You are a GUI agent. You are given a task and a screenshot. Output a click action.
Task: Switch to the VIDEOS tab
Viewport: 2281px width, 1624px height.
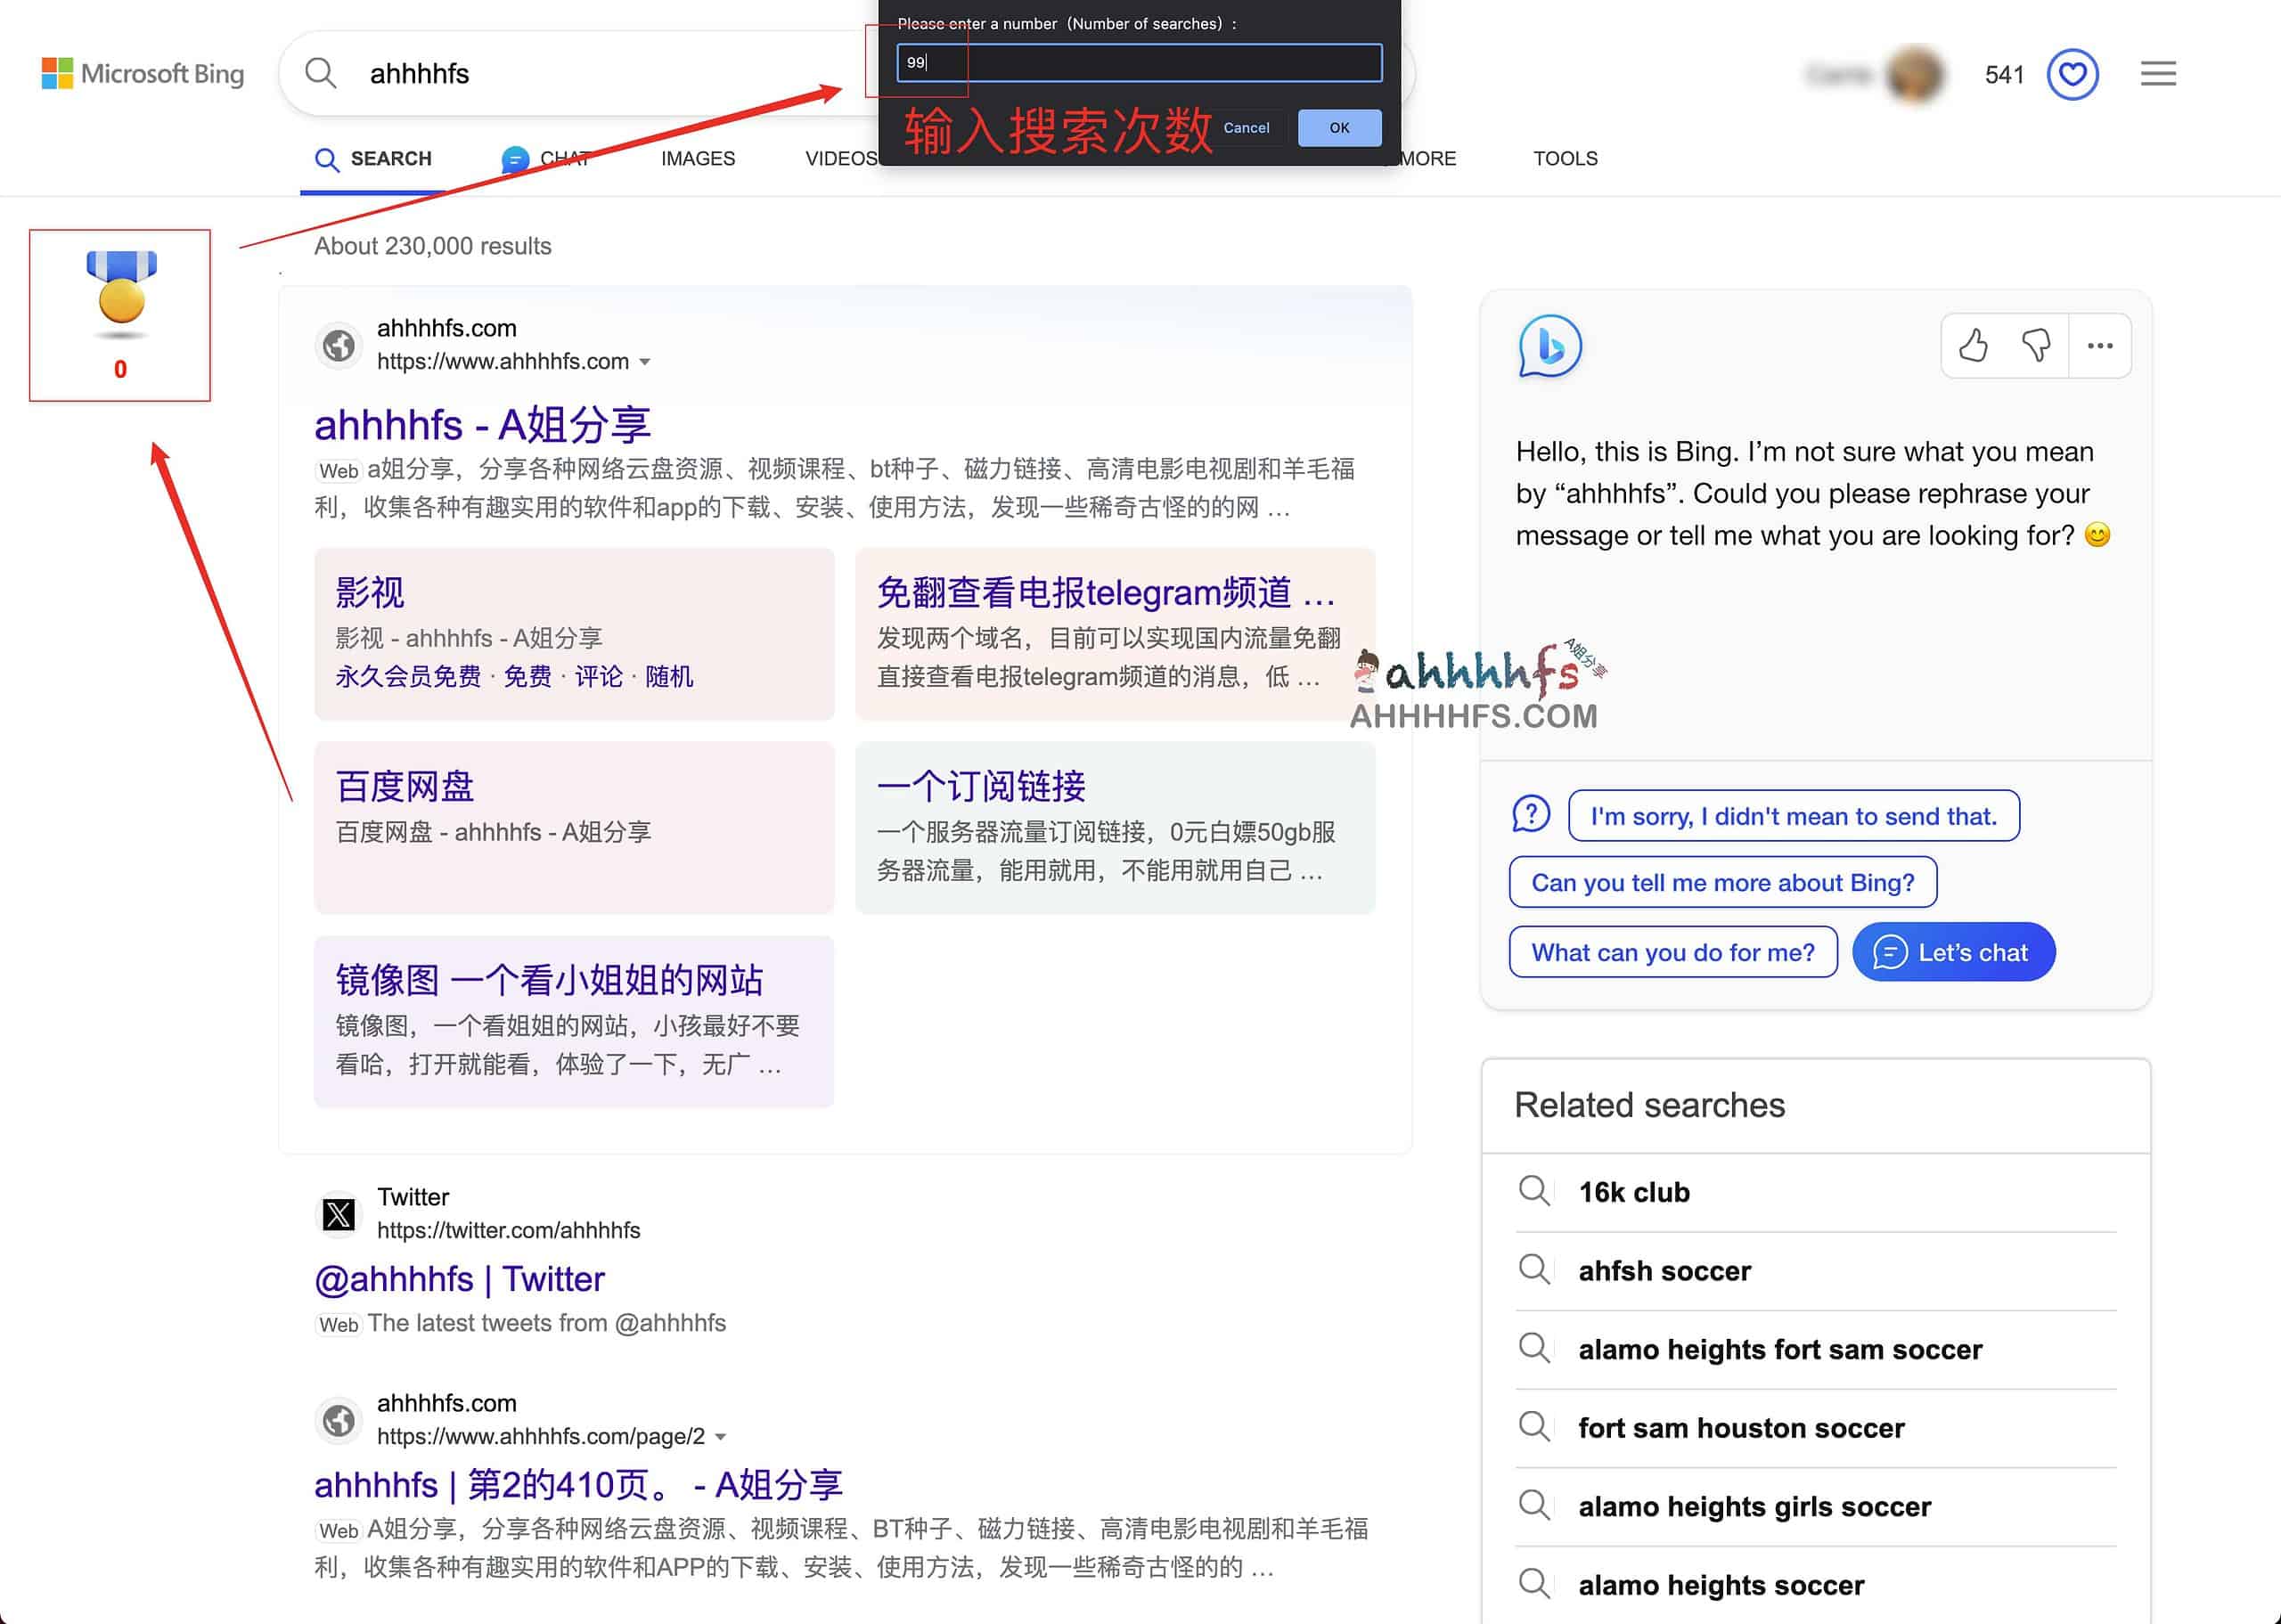(842, 158)
